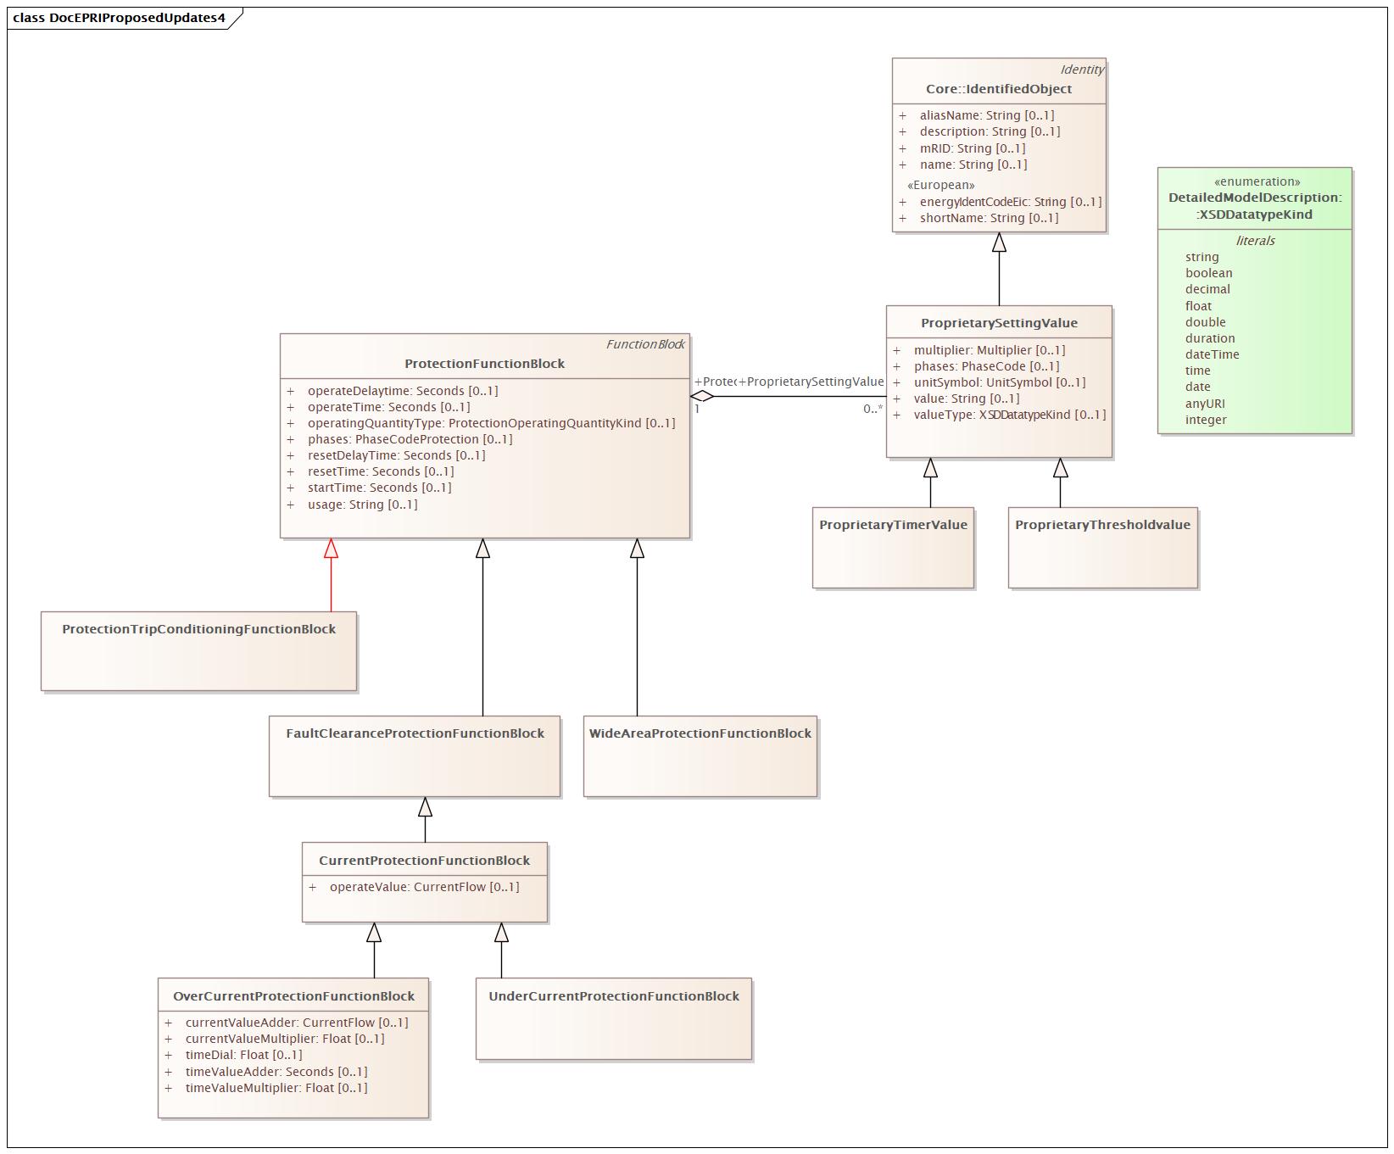Image resolution: width=1394 pixels, height=1154 pixels.
Task: Click the dateTime literal in the enumeration
Action: [1211, 354]
